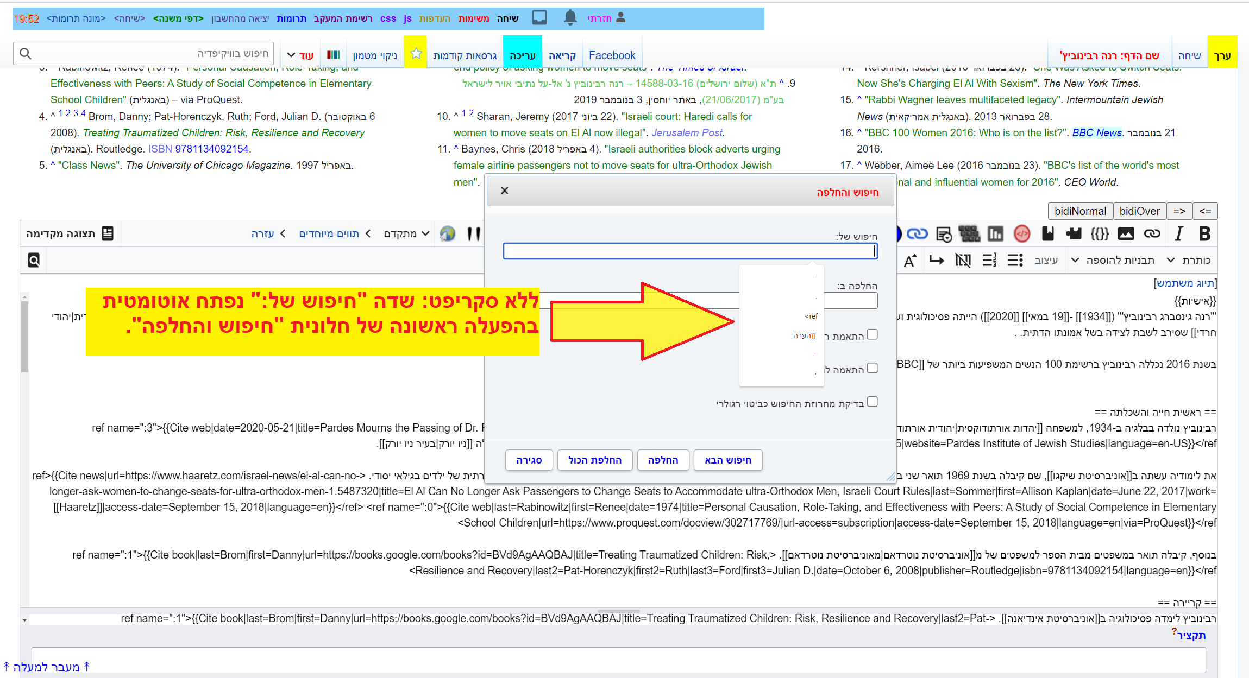Insert a line break arrow icon
This screenshot has width=1249, height=678.
[x=937, y=261]
